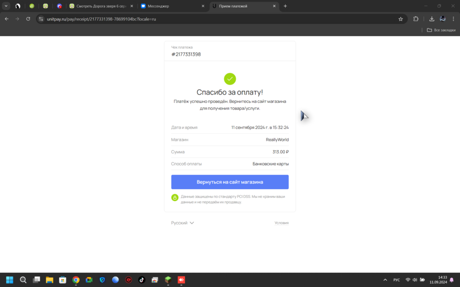Select the amount 313.00 ₽

281,152
